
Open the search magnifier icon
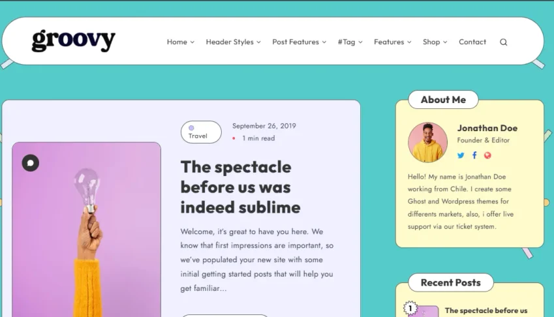tap(504, 42)
